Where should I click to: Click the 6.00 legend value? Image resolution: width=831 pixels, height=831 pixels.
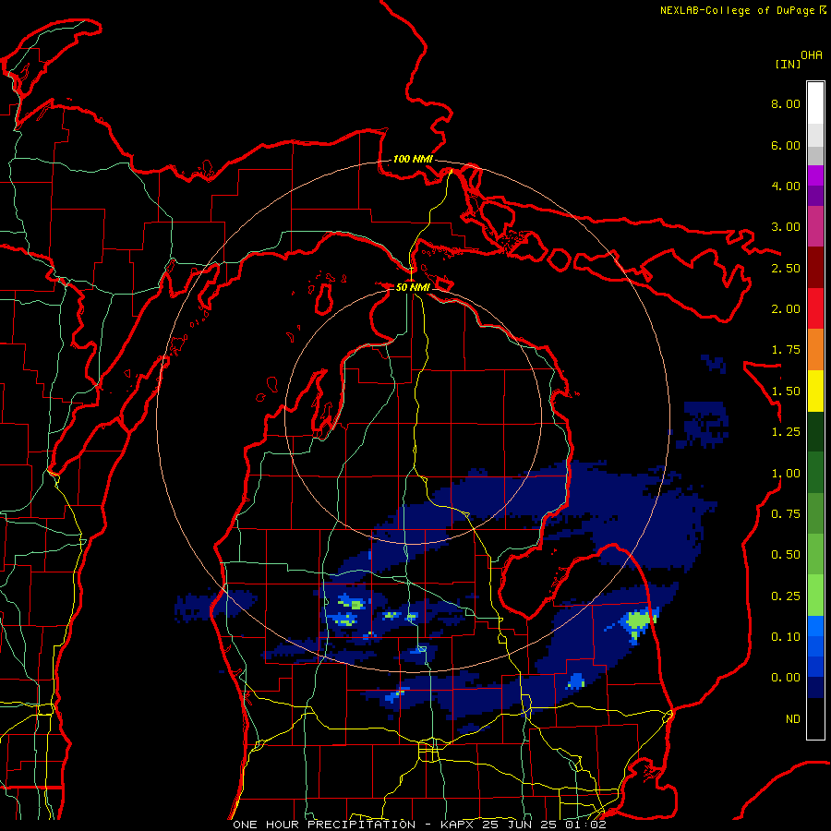(x=786, y=145)
